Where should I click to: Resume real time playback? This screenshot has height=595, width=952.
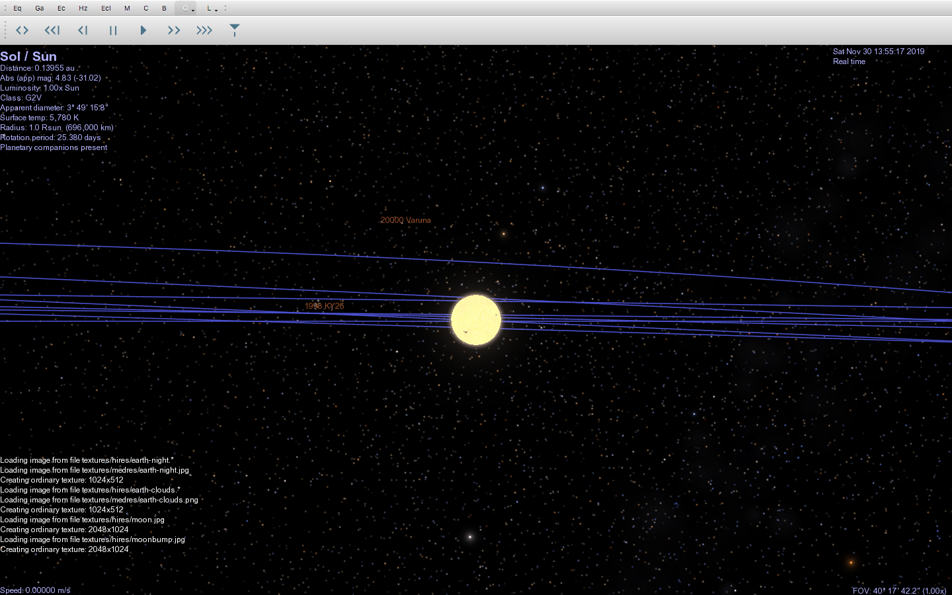click(x=143, y=30)
